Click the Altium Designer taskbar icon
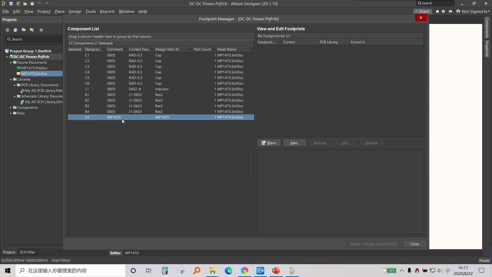 (x=292, y=271)
